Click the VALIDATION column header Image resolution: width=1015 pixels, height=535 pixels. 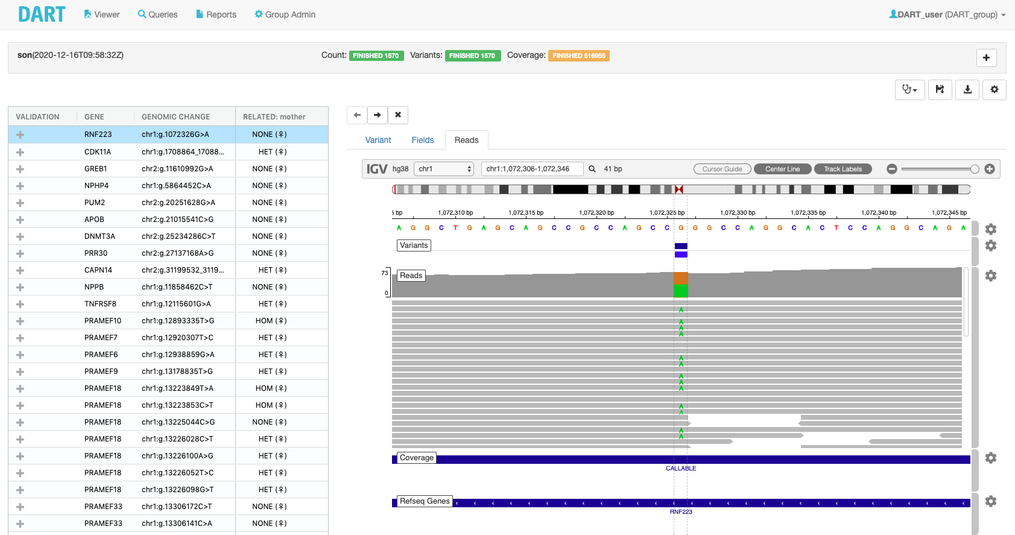(x=37, y=117)
